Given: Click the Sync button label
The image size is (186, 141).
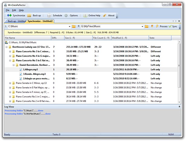Looking at the screenshot, I should point(175,26).
